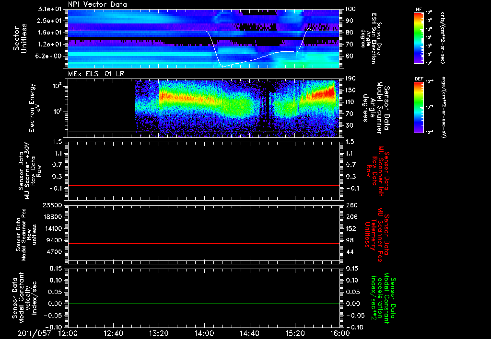Click the "44" telemetry tick label
Viewport: 491px width, 339px height.
350,252
